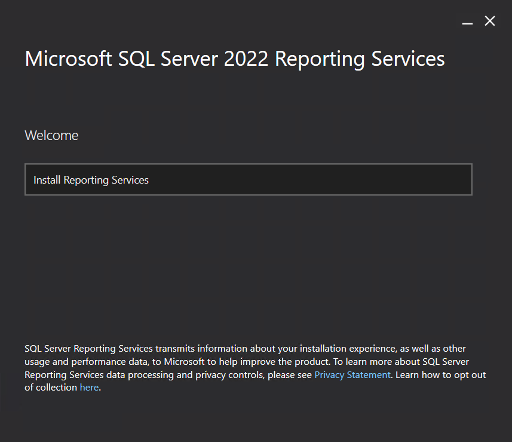Close the Reporting Services installer
The height and width of the screenshot is (442, 512).
click(490, 22)
